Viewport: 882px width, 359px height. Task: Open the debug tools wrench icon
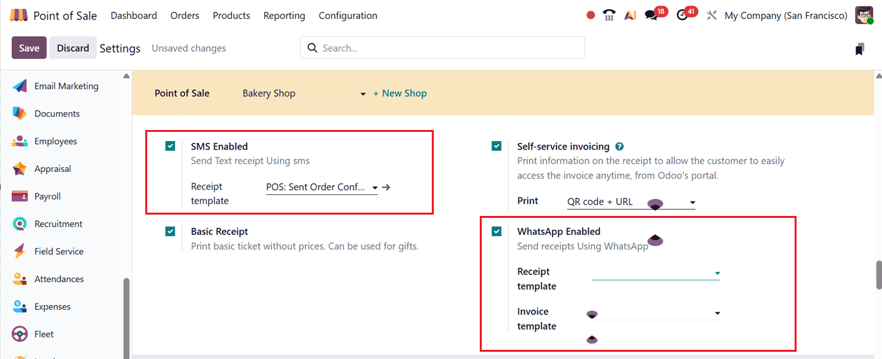(712, 15)
